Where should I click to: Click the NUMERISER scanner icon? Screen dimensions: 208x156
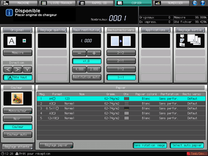(x=158, y=3)
